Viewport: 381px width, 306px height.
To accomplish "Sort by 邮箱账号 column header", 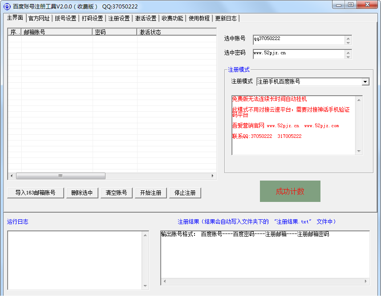I will [57, 32].
